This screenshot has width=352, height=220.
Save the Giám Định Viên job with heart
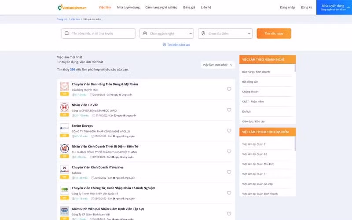[229, 213]
